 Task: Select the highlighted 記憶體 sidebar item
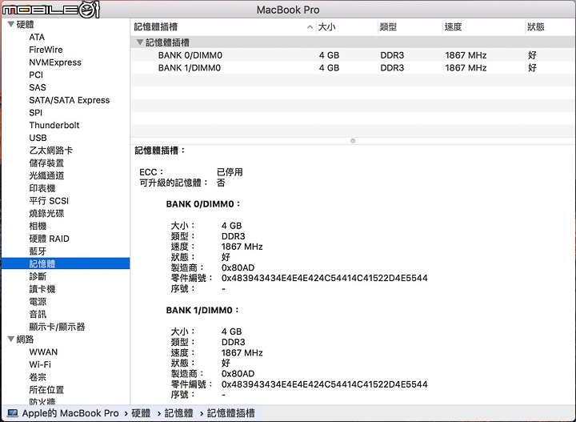point(66,263)
